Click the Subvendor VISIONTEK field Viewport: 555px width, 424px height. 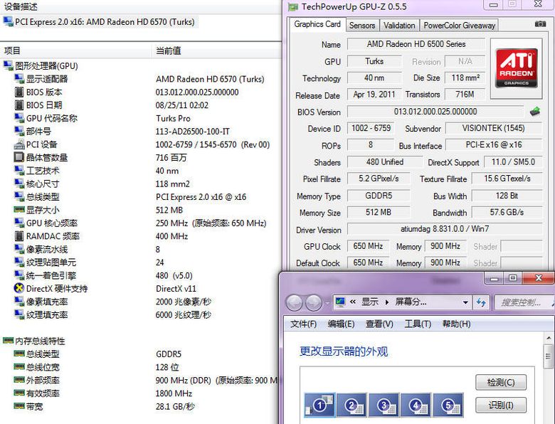click(493, 128)
